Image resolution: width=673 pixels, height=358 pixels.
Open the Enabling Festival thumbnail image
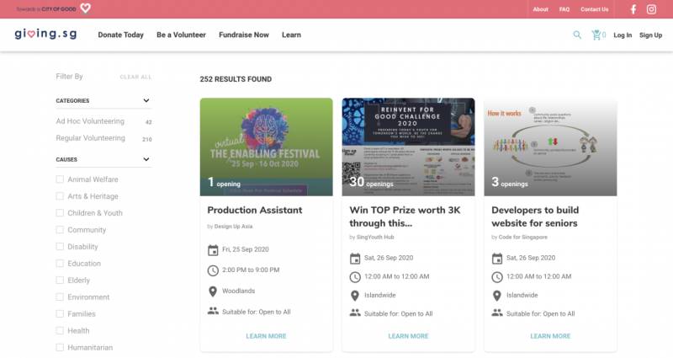click(x=266, y=147)
